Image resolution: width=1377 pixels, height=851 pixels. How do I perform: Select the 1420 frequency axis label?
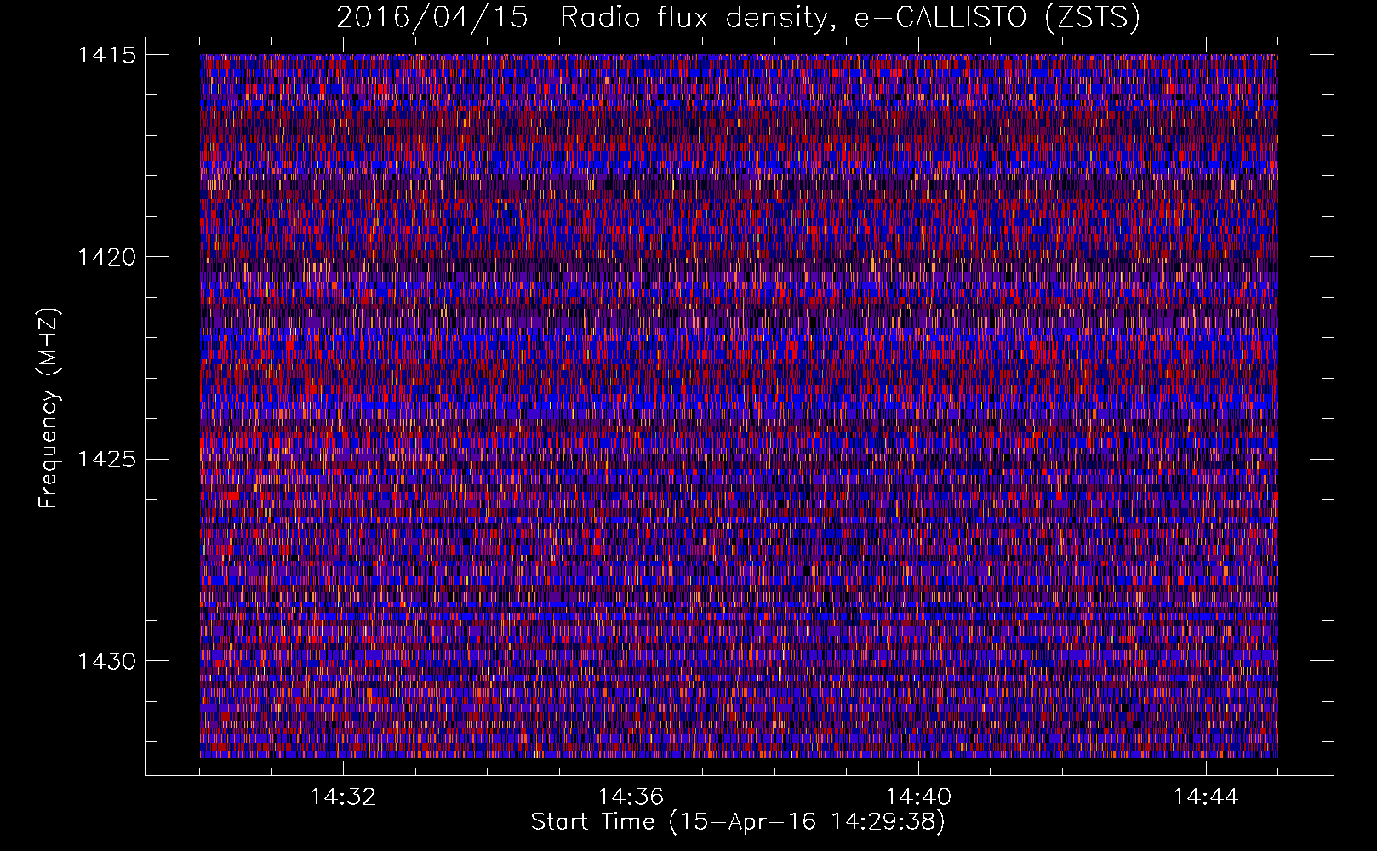coord(106,257)
